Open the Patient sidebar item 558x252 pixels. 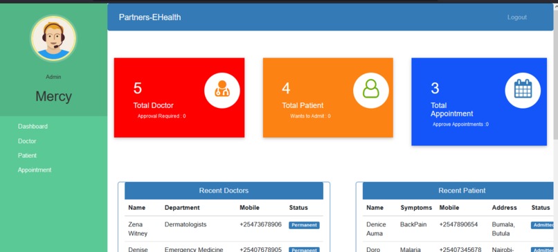pyautogui.click(x=28, y=156)
